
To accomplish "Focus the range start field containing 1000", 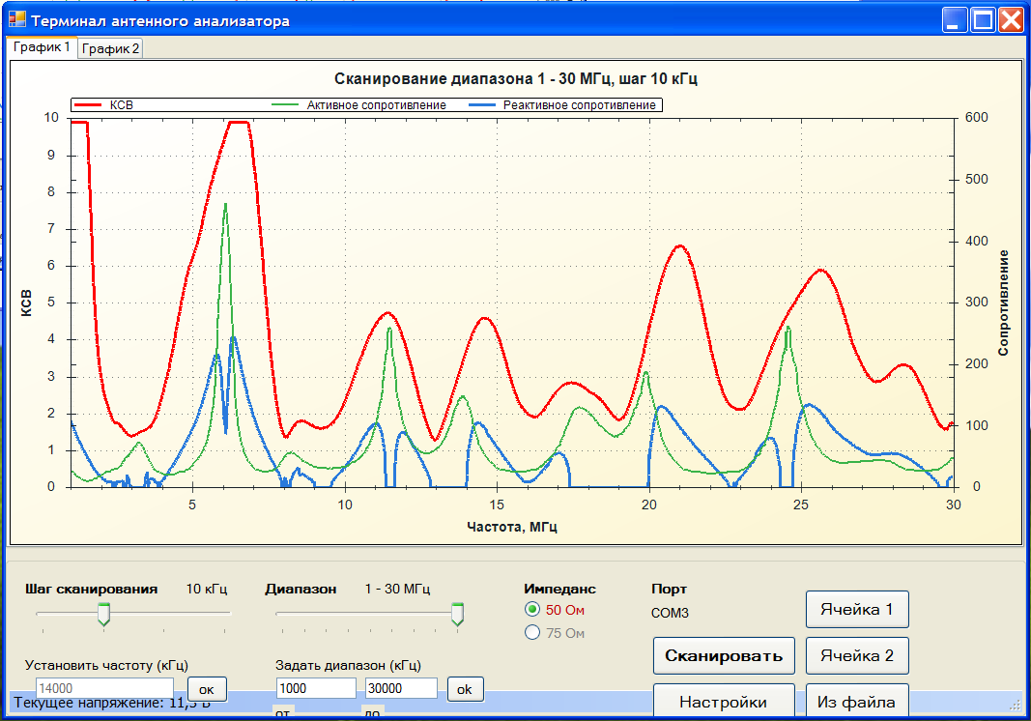I will click(x=316, y=688).
